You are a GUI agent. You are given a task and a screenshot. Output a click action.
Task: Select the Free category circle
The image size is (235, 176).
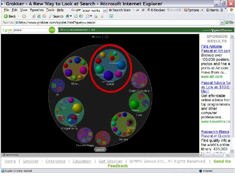point(139,102)
